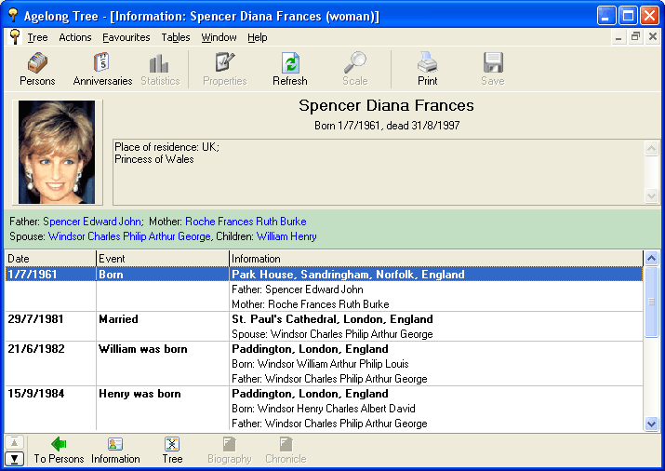
Task: Open Properties from the toolbar
Action: 225,69
